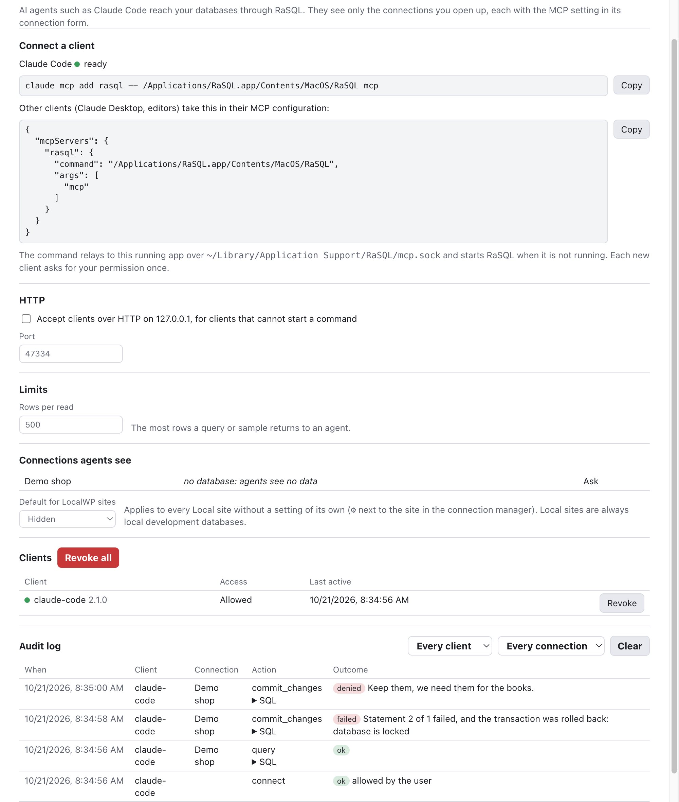Copy the mcpServers JSON configuration
Image resolution: width=679 pixels, height=802 pixels.
pos(631,129)
